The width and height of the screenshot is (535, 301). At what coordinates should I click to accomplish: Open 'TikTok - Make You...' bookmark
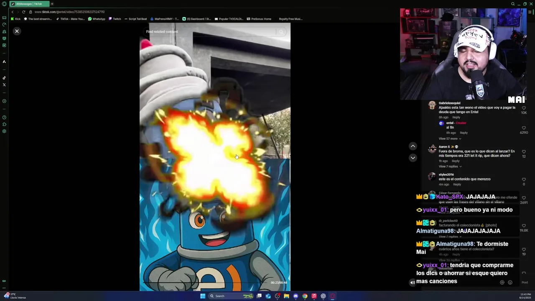(71, 19)
